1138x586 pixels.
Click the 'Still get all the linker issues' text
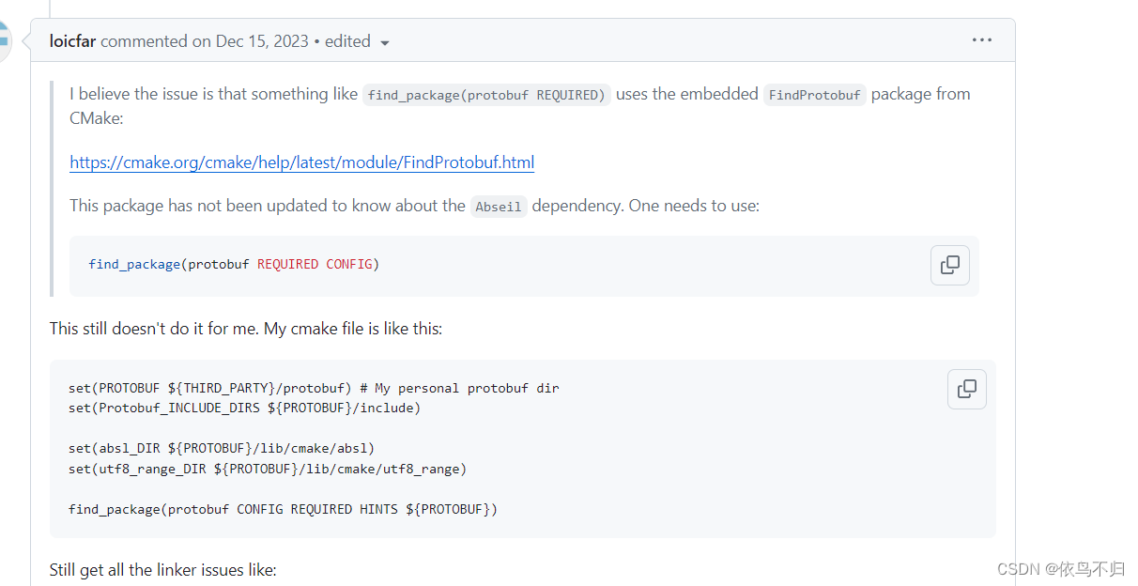coord(164,569)
